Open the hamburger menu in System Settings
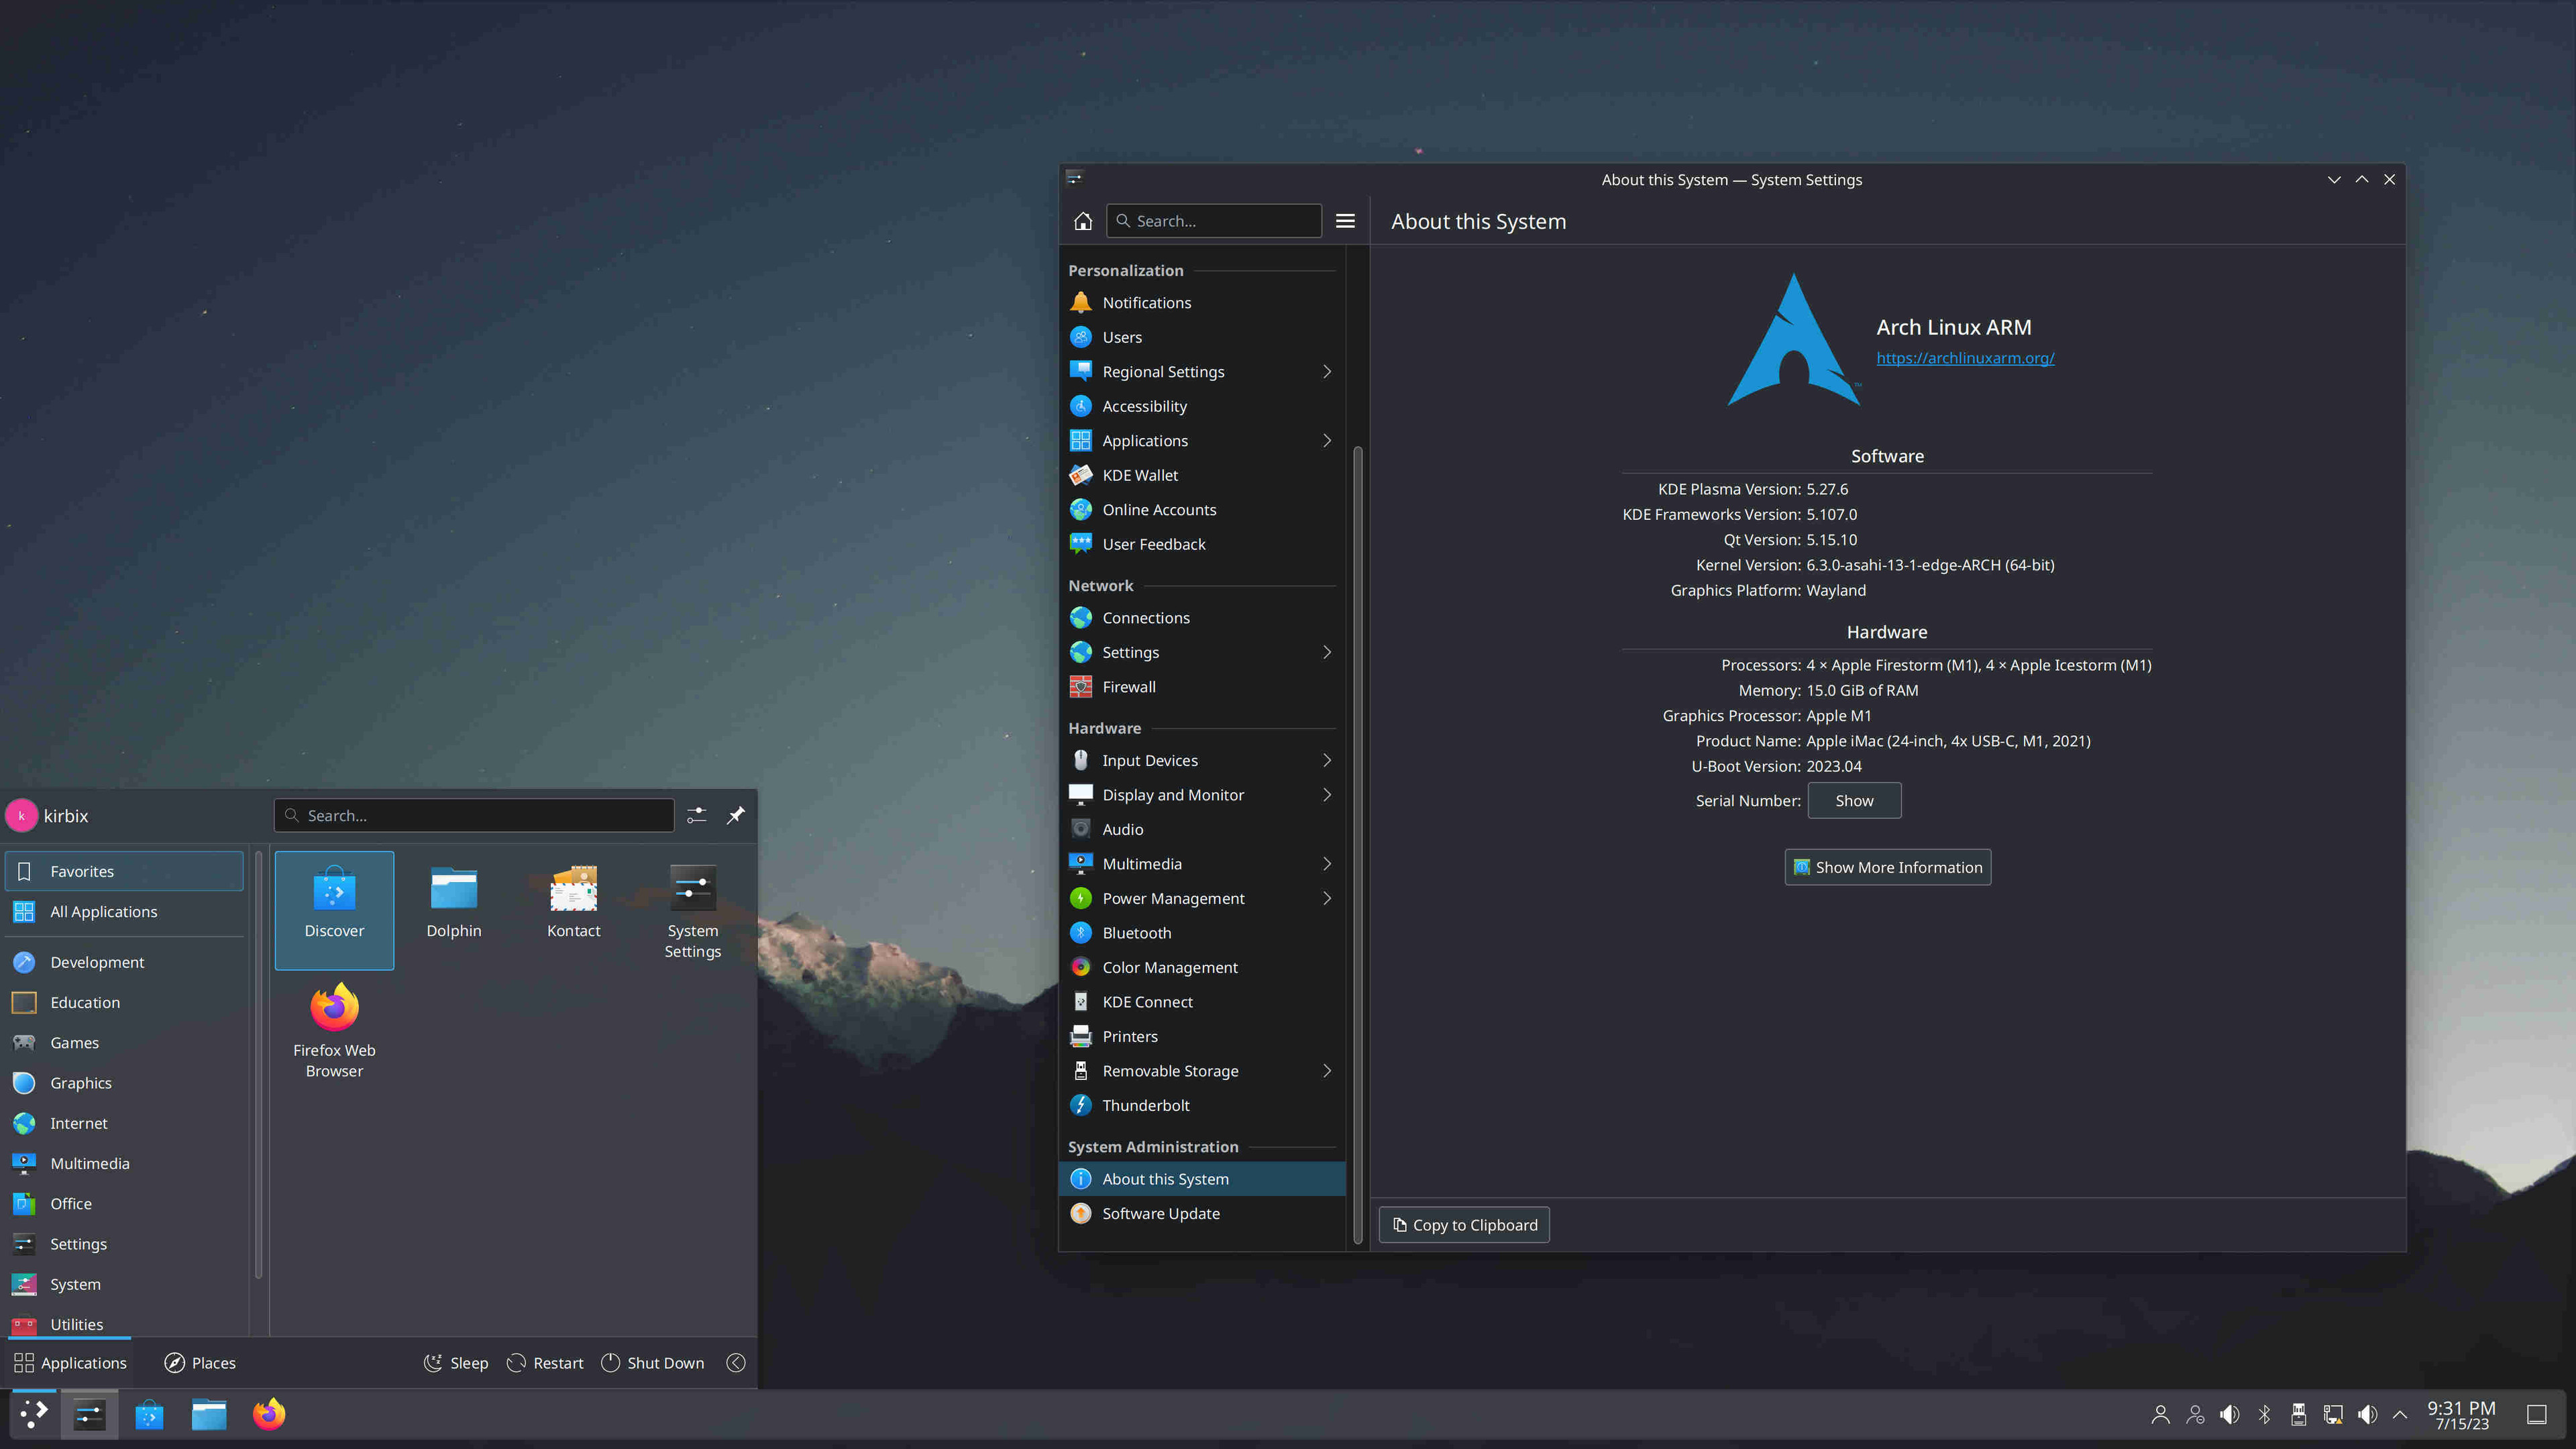2576x1449 pixels. click(1345, 221)
